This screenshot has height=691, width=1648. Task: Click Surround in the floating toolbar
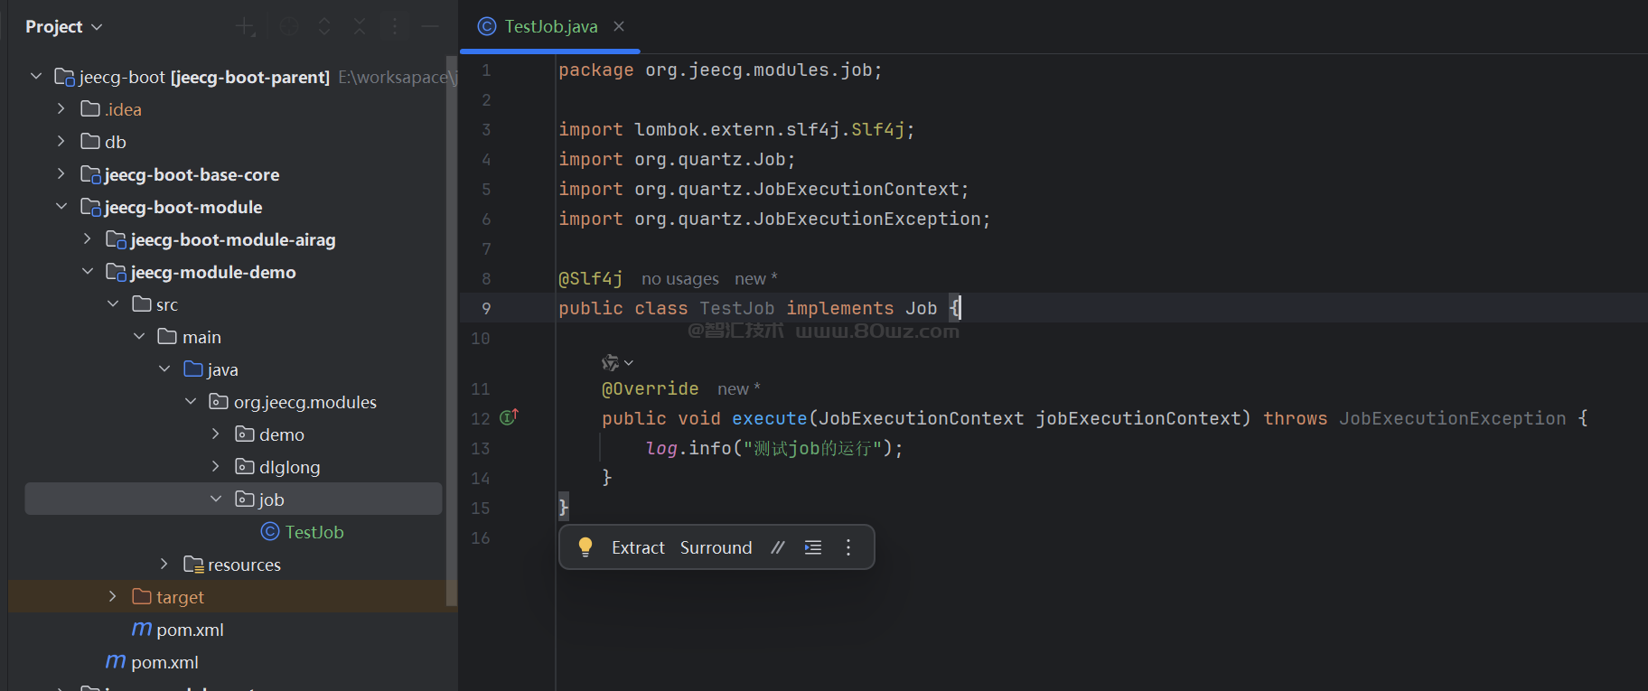716,547
